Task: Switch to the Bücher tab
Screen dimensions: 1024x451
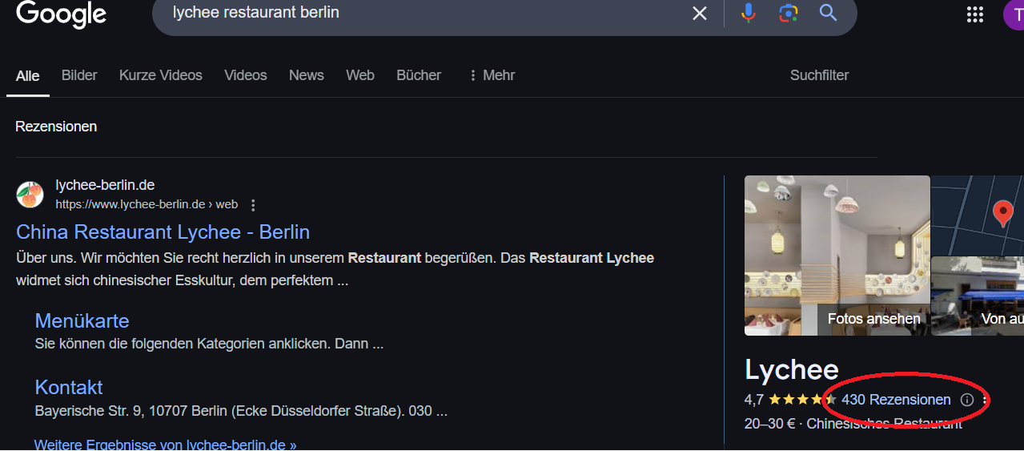Action: coord(419,75)
